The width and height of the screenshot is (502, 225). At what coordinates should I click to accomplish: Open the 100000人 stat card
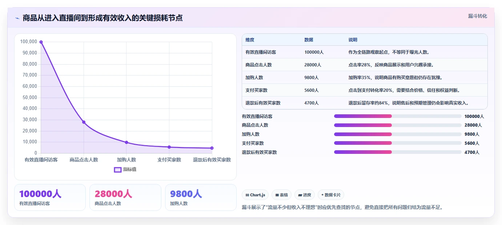(50, 197)
